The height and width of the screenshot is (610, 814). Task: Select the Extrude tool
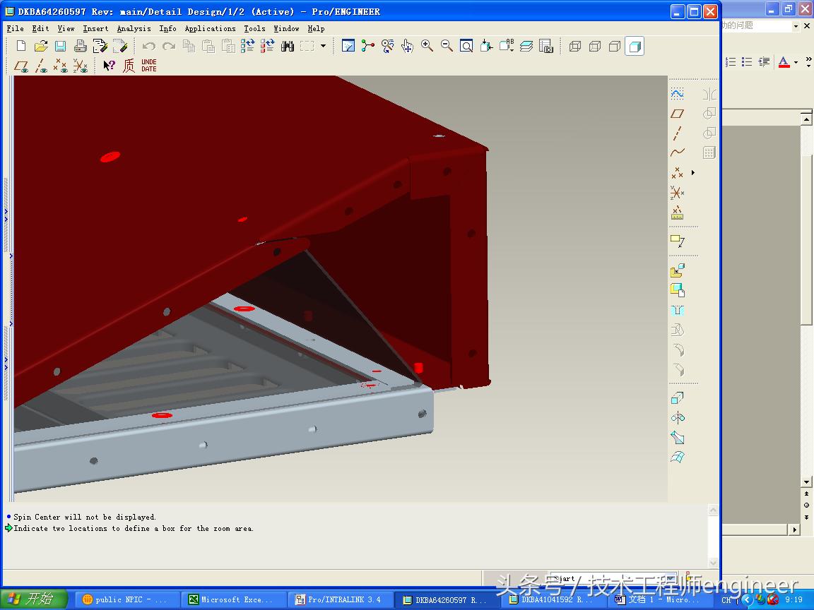[x=677, y=398]
